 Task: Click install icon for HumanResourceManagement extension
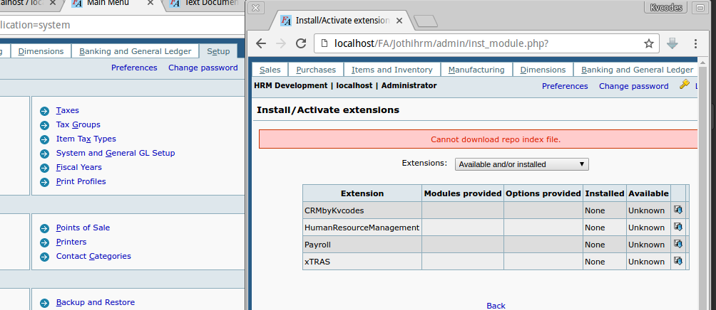point(677,227)
